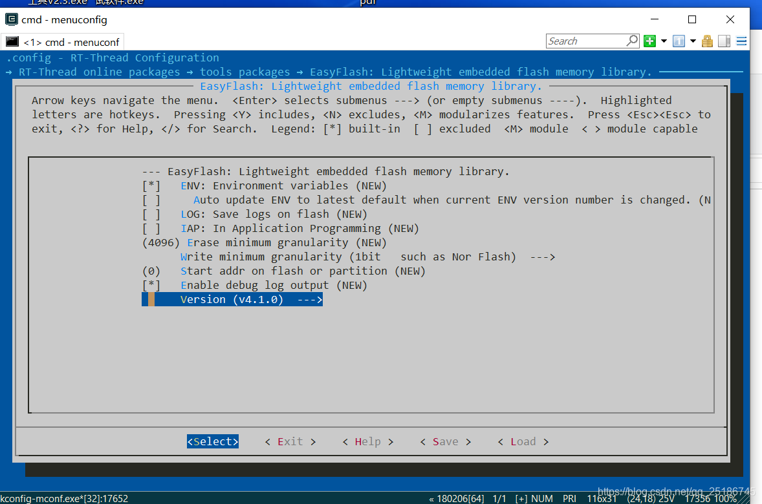The height and width of the screenshot is (504, 762).
Task: Click tools packages in breadcrumb path
Action: (245, 72)
